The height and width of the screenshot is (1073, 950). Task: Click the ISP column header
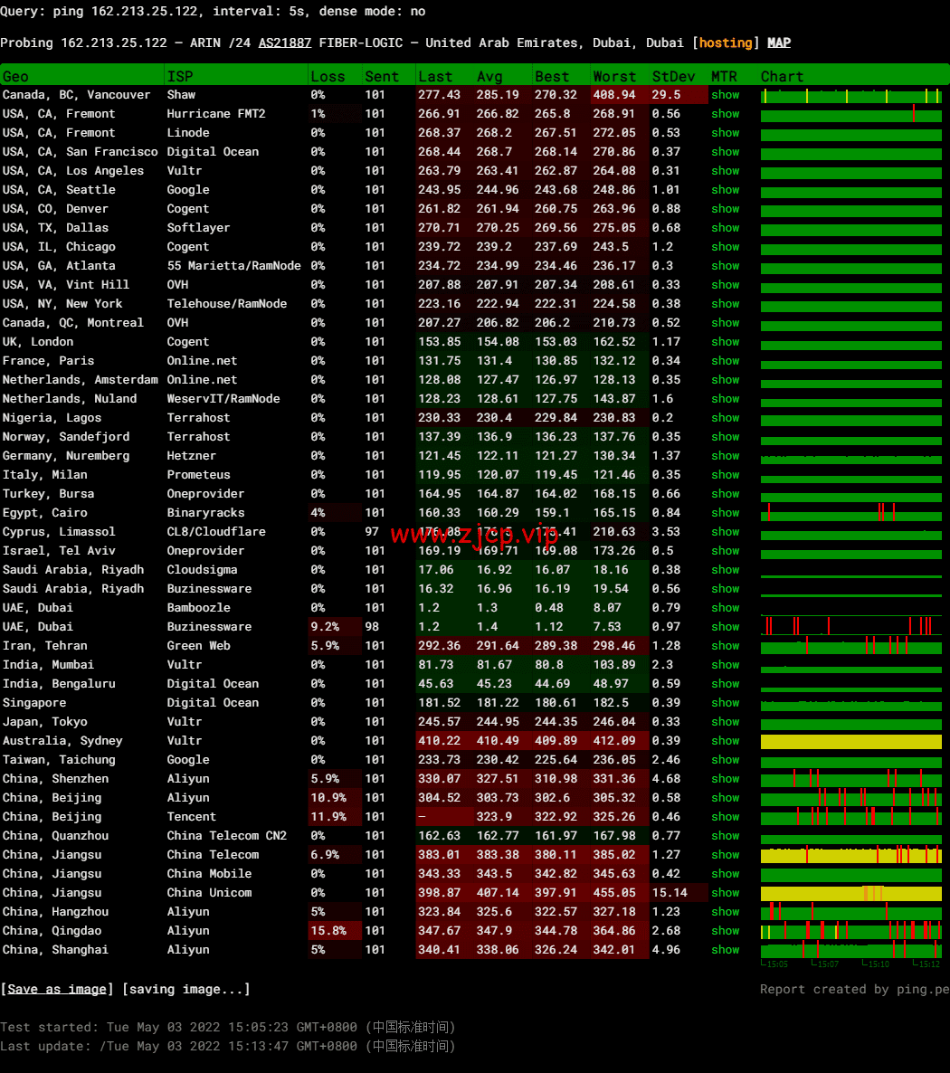[x=180, y=77]
